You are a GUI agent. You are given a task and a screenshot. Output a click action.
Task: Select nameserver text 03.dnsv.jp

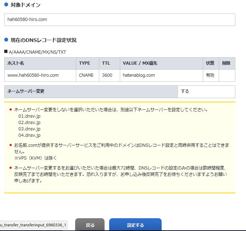click(x=29, y=129)
